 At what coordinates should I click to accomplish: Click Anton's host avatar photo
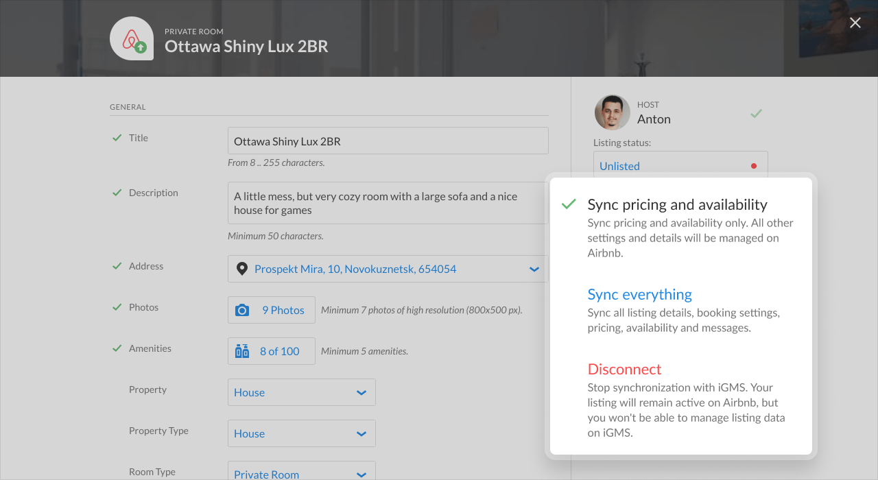coord(613,112)
